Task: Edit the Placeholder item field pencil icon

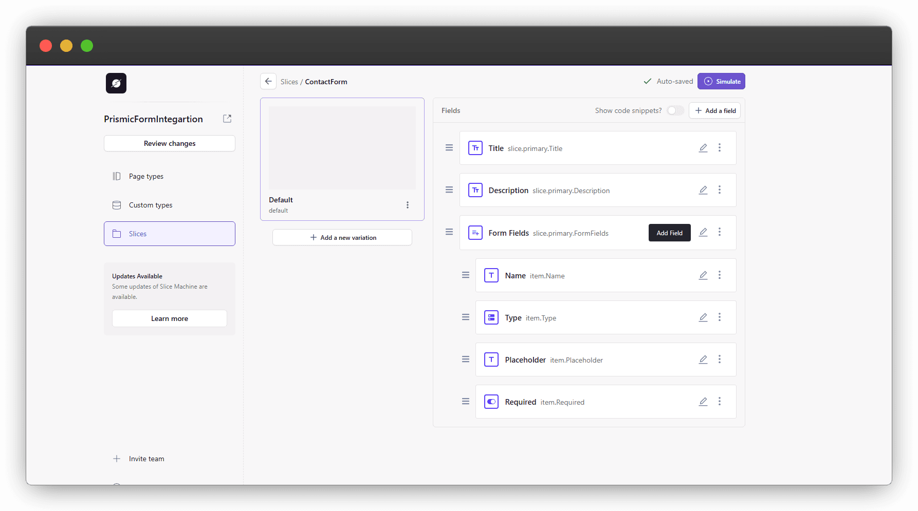Action: pyautogui.click(x=703, y=359)
